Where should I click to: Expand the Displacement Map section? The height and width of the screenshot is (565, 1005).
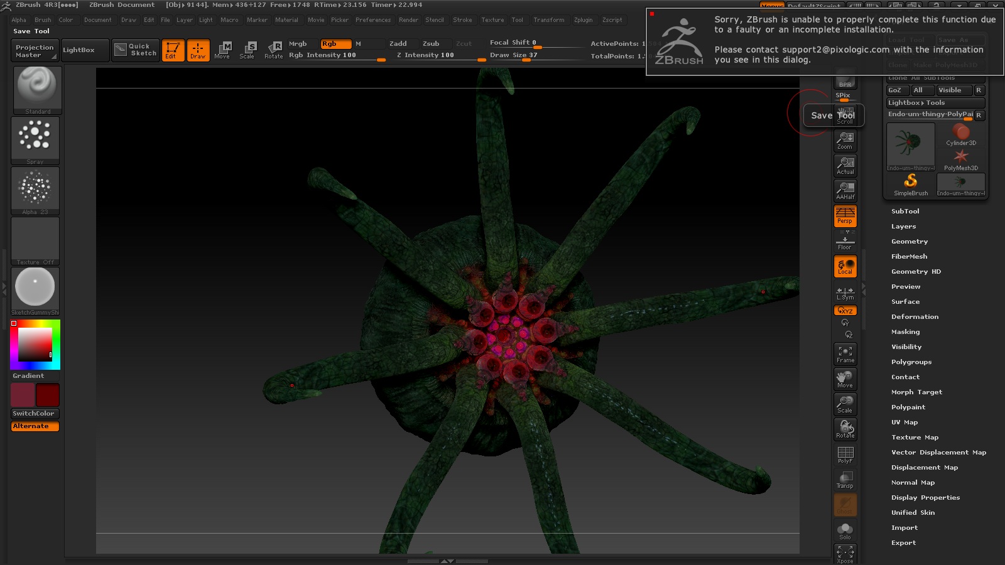(925, 468)
